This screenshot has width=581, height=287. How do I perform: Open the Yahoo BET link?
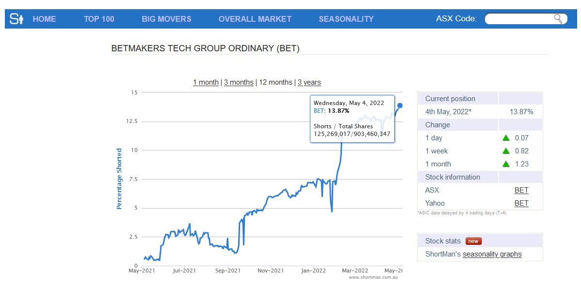click(521, 203)
